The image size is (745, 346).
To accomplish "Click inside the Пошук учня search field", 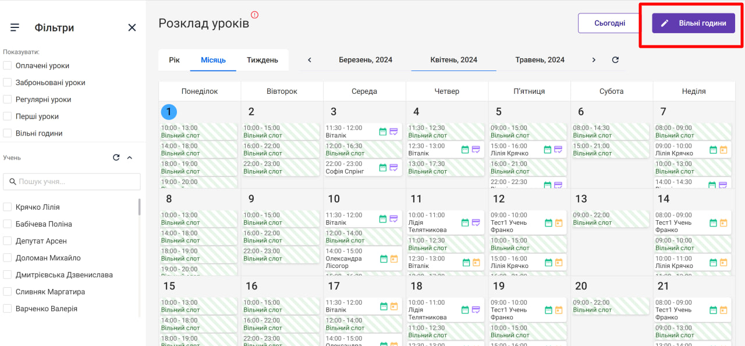I will point(72,182).
